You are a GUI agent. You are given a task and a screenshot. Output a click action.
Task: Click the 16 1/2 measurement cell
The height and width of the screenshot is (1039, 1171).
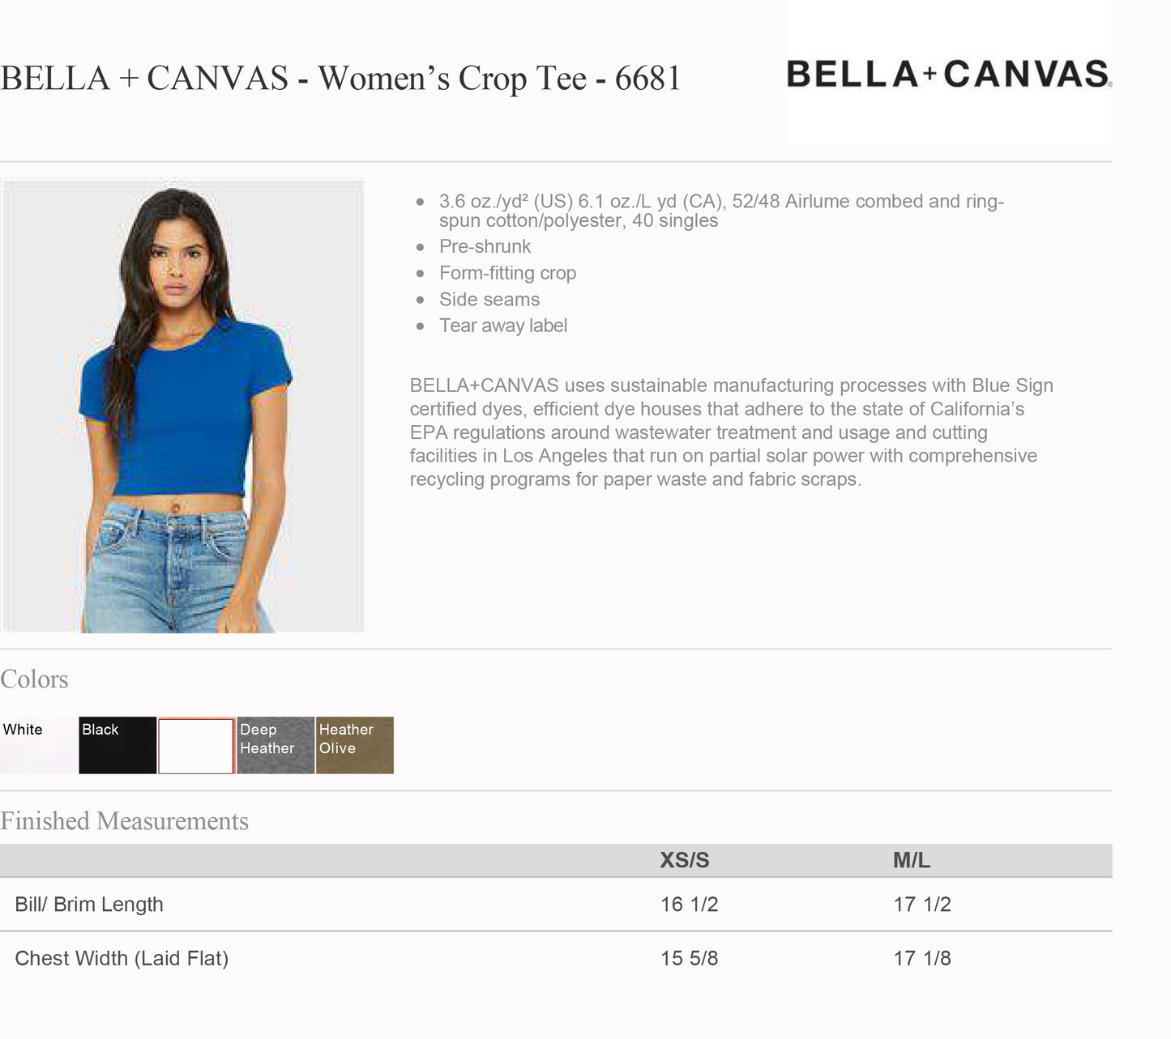pyautogui.click(x=689, y=905)
